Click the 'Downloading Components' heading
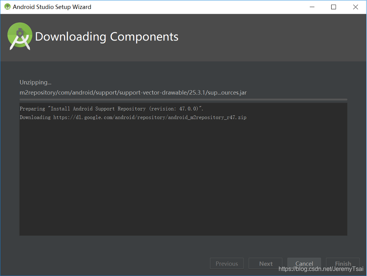 tap(107, 37)
